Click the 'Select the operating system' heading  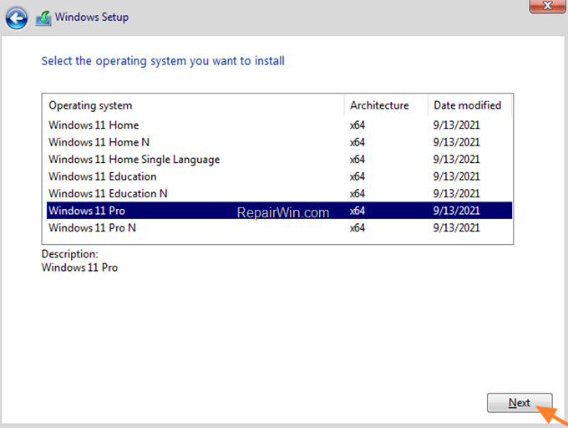163,61
